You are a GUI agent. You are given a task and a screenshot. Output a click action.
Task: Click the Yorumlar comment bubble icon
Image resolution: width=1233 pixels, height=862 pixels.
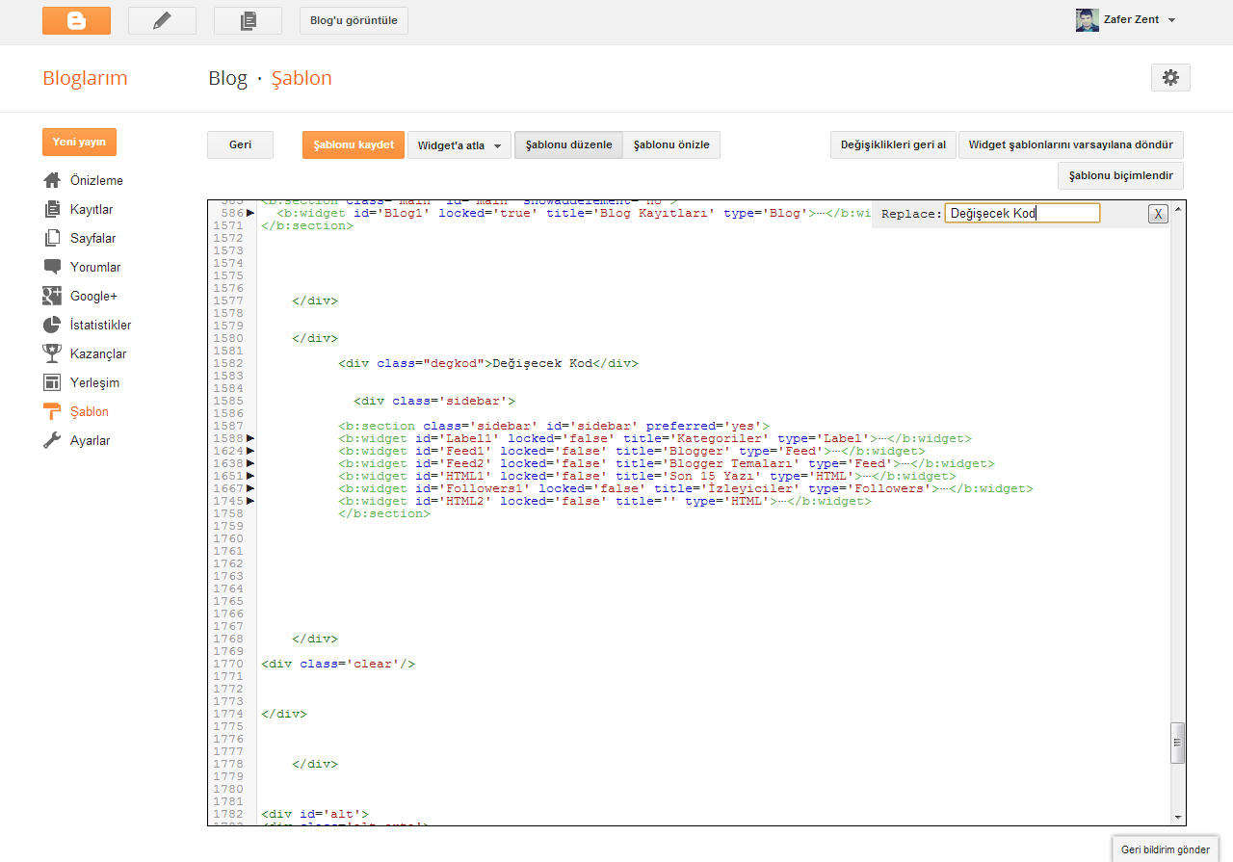click(x=52, y=267)
